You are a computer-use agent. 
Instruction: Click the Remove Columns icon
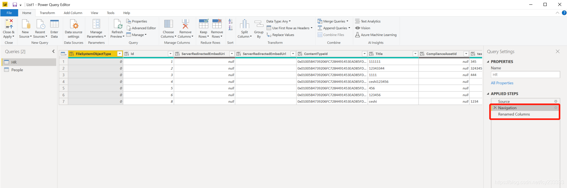[185, 24]
